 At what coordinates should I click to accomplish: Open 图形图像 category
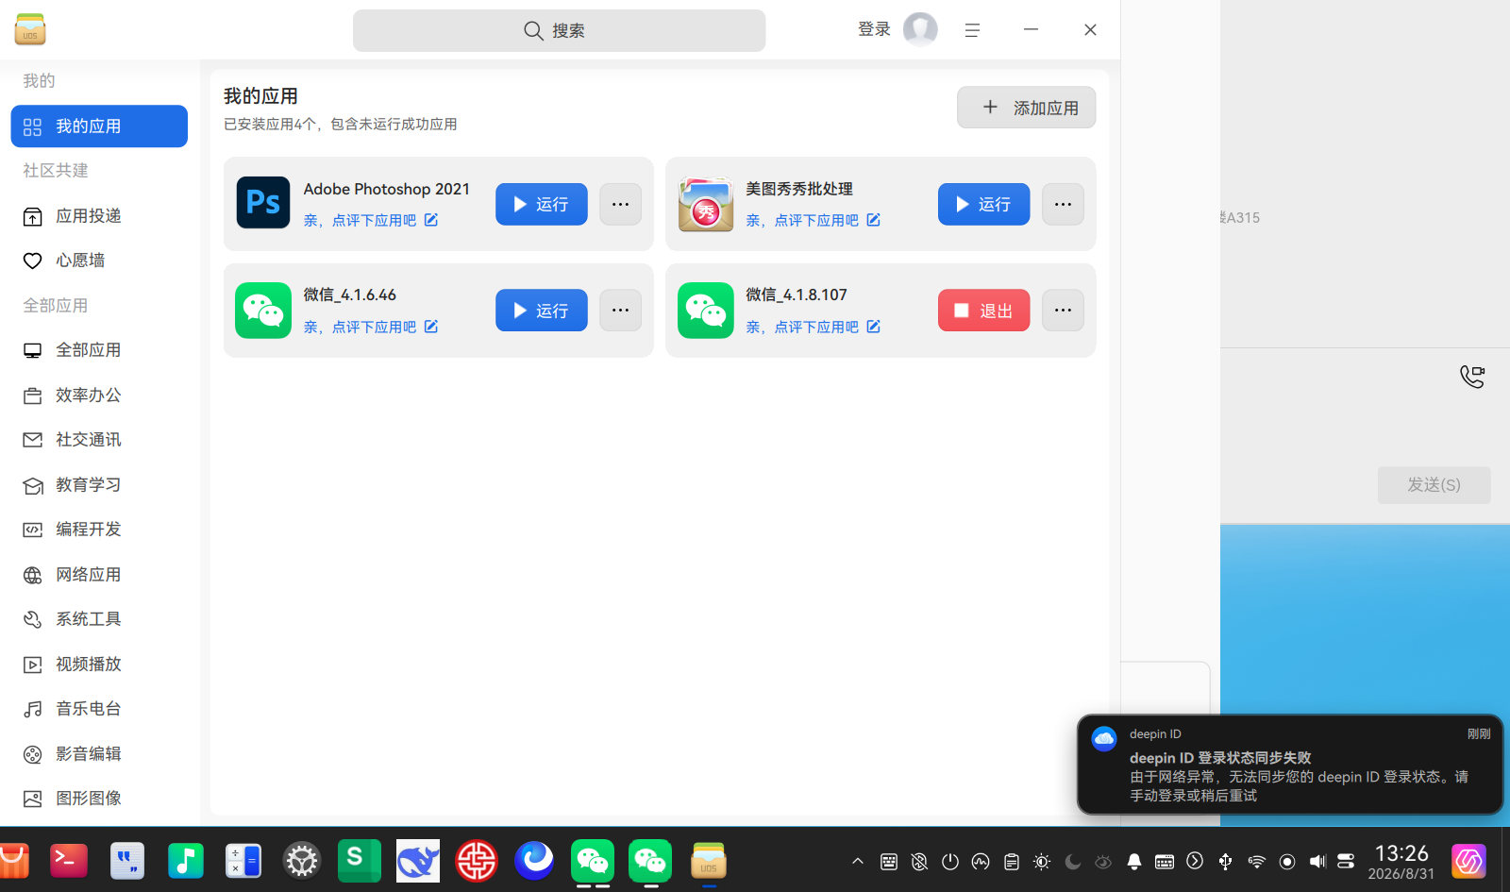click(99, 799)
